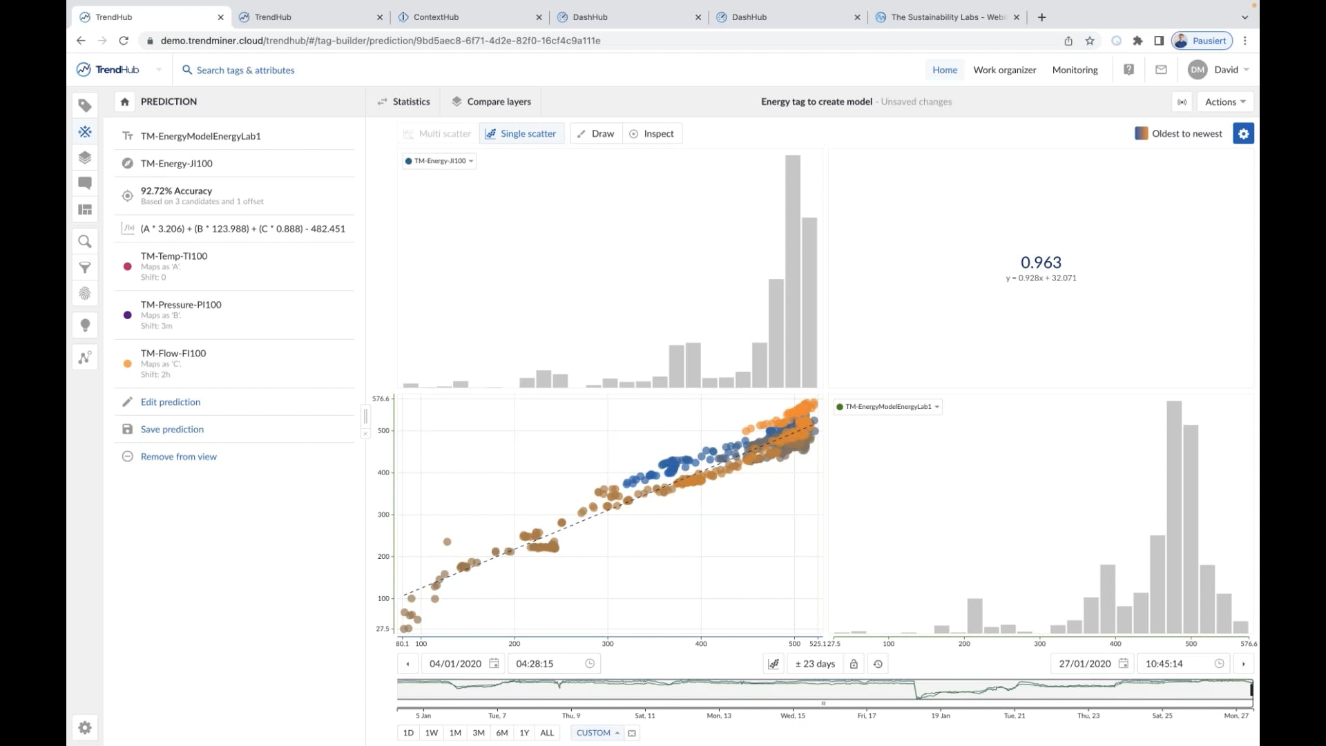The width and height of the screenshot is (1326, 746).
Task: Open the Compare layers tab
Action: click(491, 102)
